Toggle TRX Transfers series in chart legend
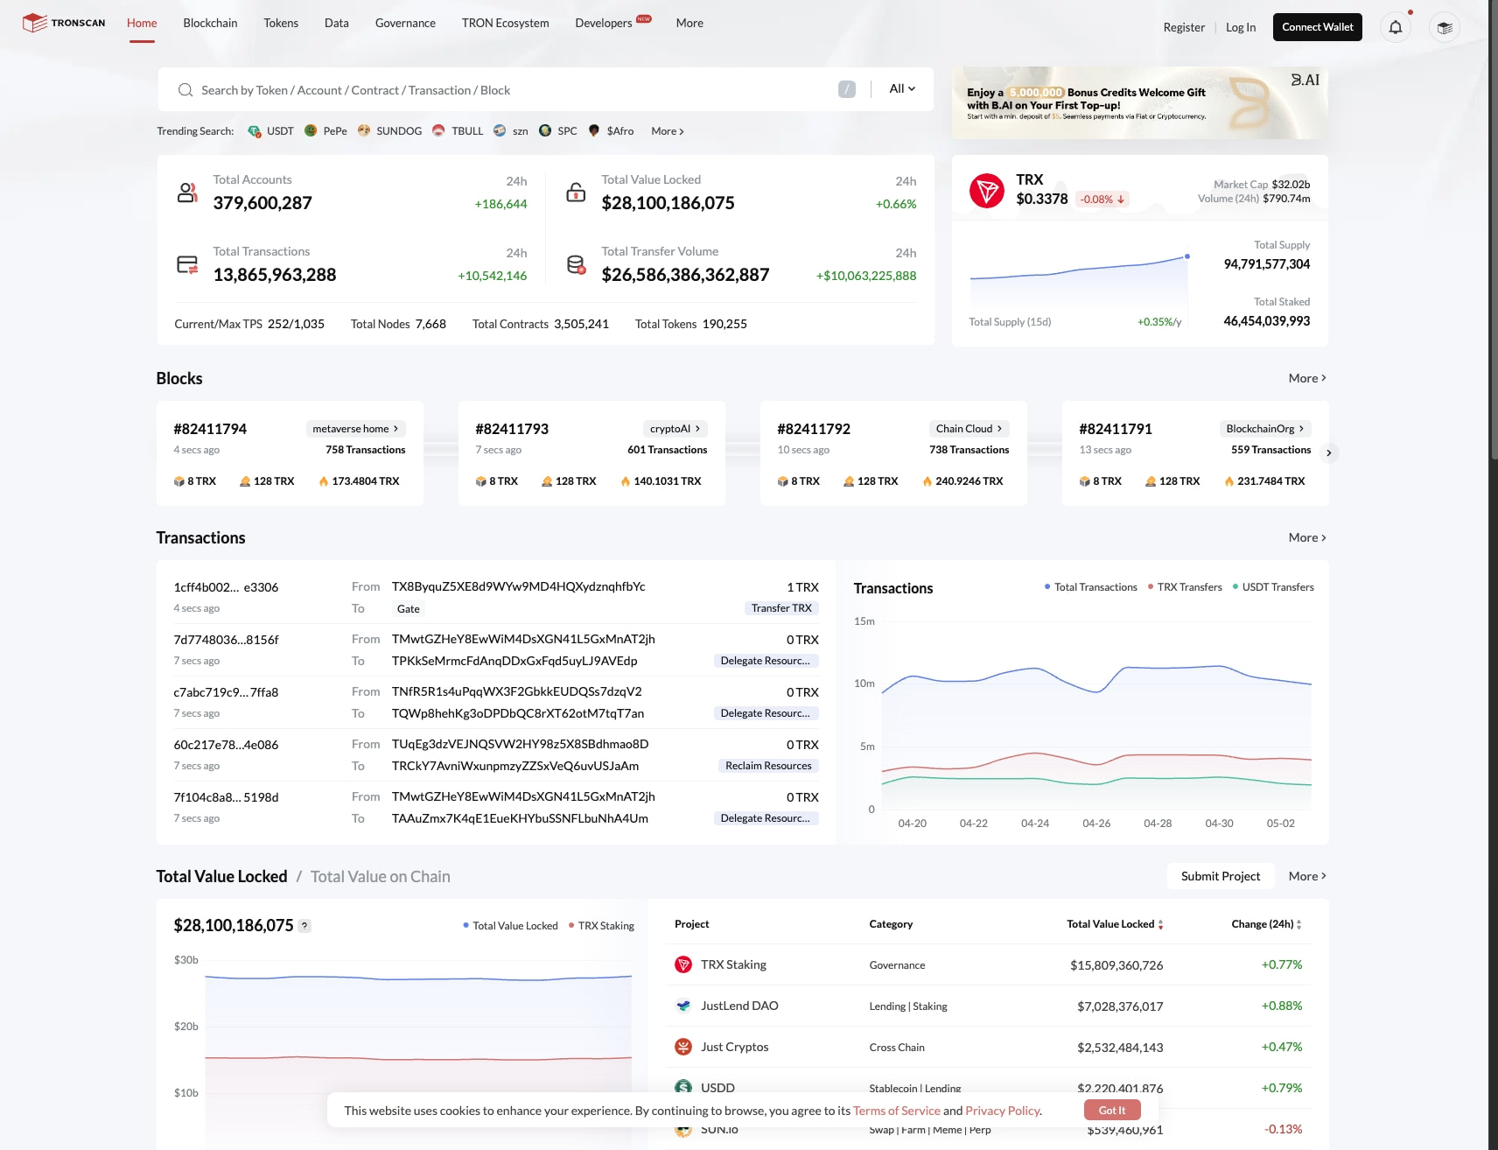This screenshot has height=1150, width=1498. (x=1185, y=587)
